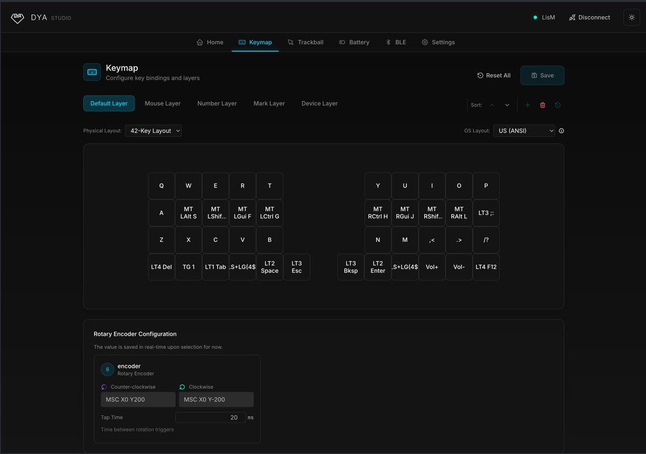Switch to Number Layer
This screenshot has width=646, height=454.
217,103
